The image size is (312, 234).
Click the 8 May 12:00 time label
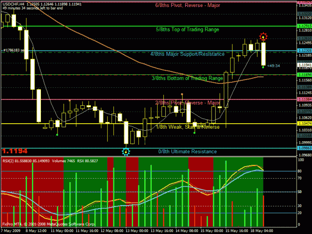pyautogui.click(x=36, y=231)
